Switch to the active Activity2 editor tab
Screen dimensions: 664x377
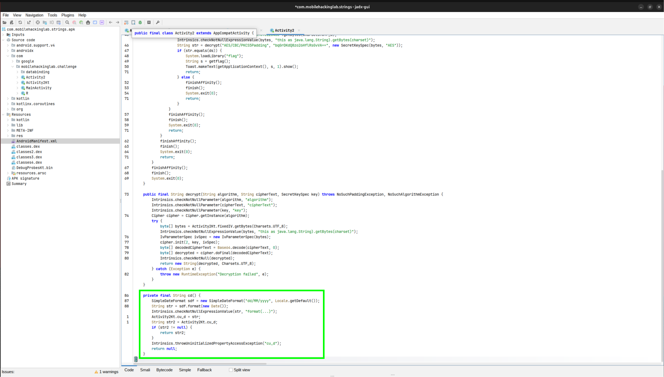284,30
